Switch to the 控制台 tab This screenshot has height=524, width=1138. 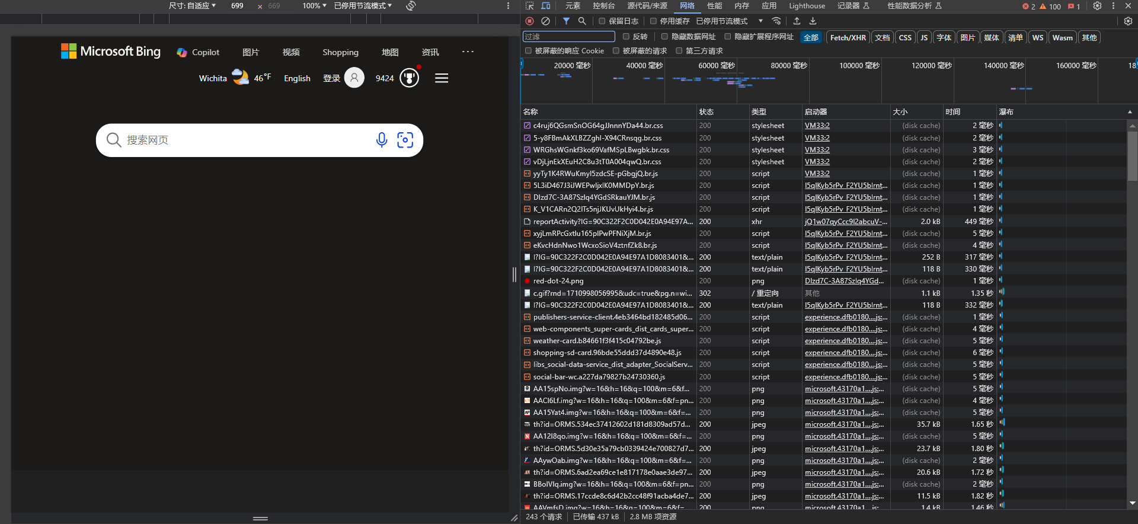point(603,6)
